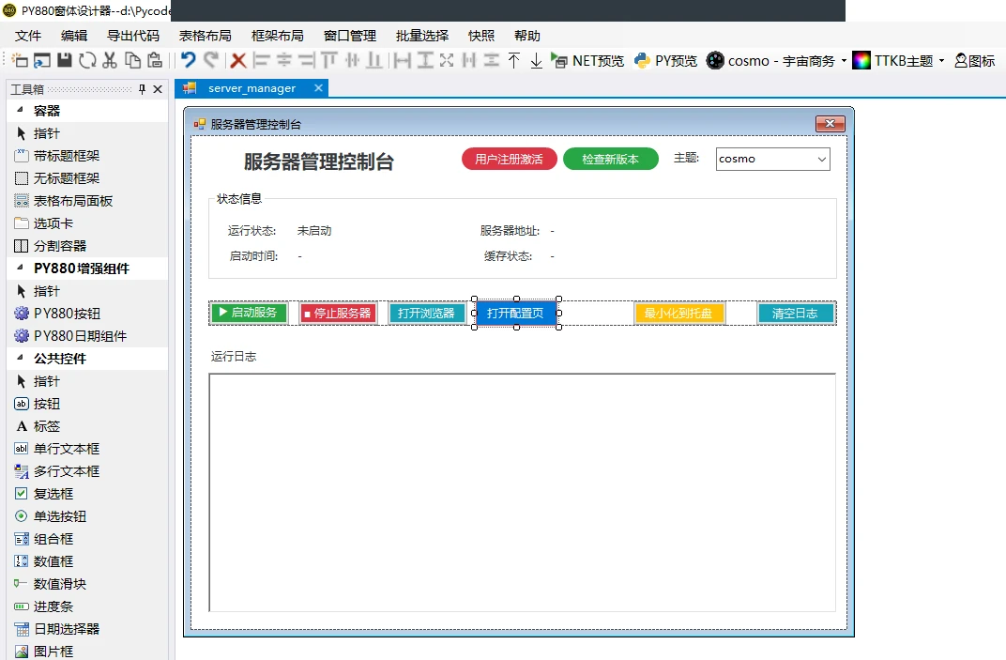This screenshot has height=660, width=1006.
Task: Click the yellow 最小化到托盘 button
Action: click(x=679, y=314)
